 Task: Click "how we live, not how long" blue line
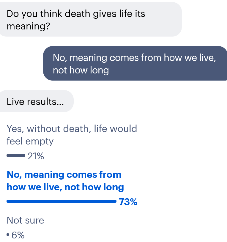pos(65,187)
